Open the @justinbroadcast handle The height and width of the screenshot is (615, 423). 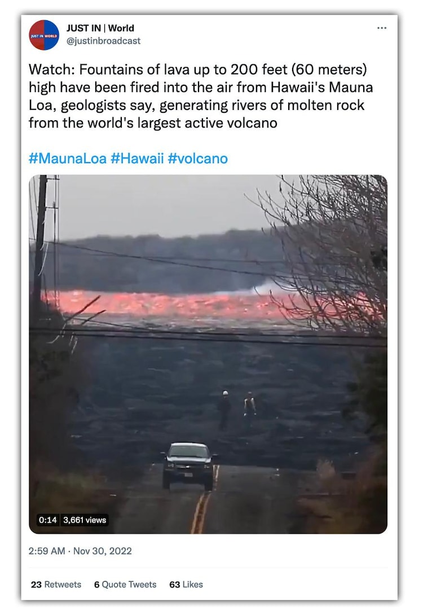[104, 41]
